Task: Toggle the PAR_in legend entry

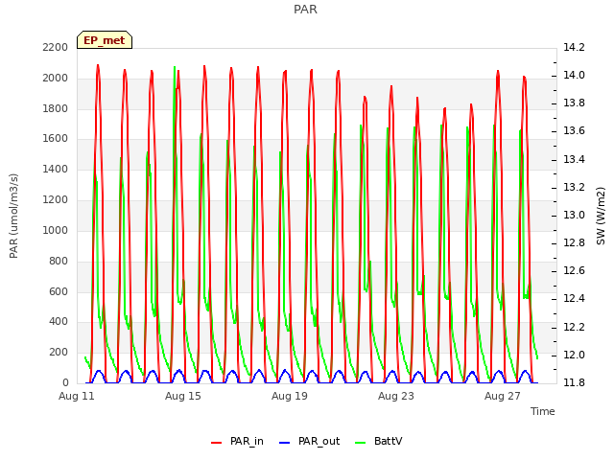Action: 237,441
